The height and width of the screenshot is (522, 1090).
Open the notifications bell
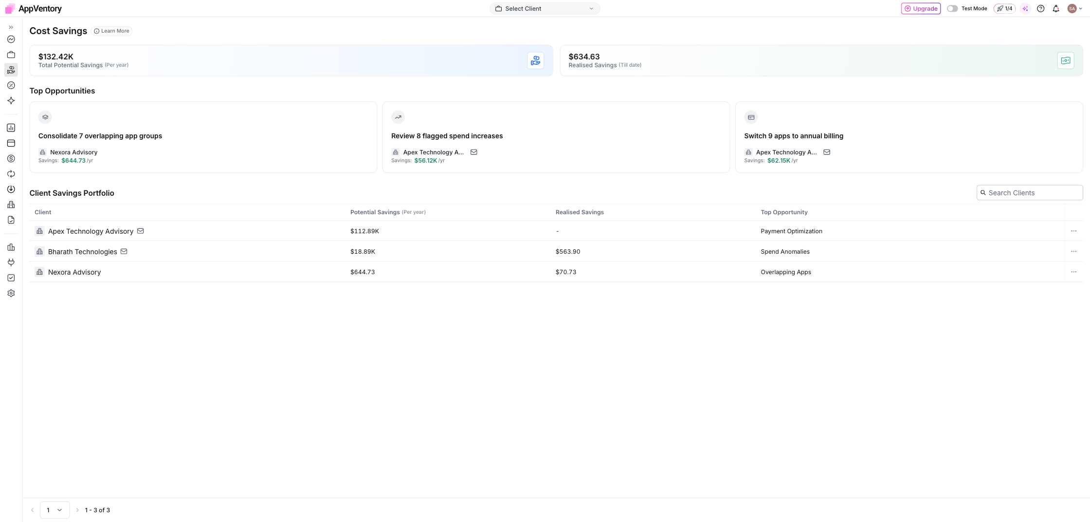point(1056,8)
